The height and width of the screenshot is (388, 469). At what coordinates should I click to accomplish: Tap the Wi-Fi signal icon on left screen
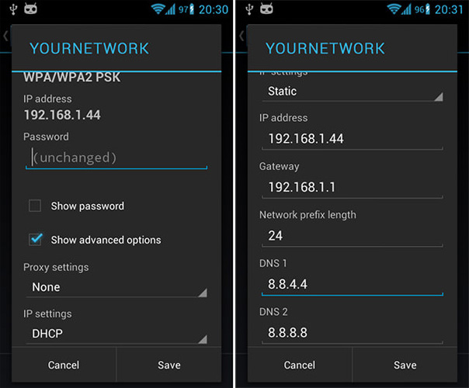click(x=158, y=9)
